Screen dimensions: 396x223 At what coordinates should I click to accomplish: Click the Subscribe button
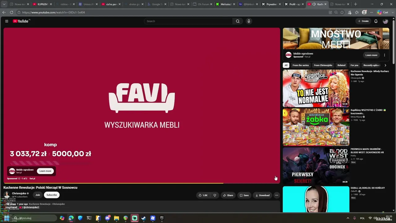pos(52,195)
